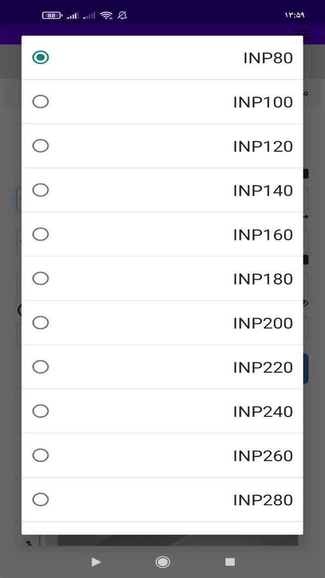Pick the INP220 radio circle
The height and width of the screenshot is (578, 325).
[41, 367]
